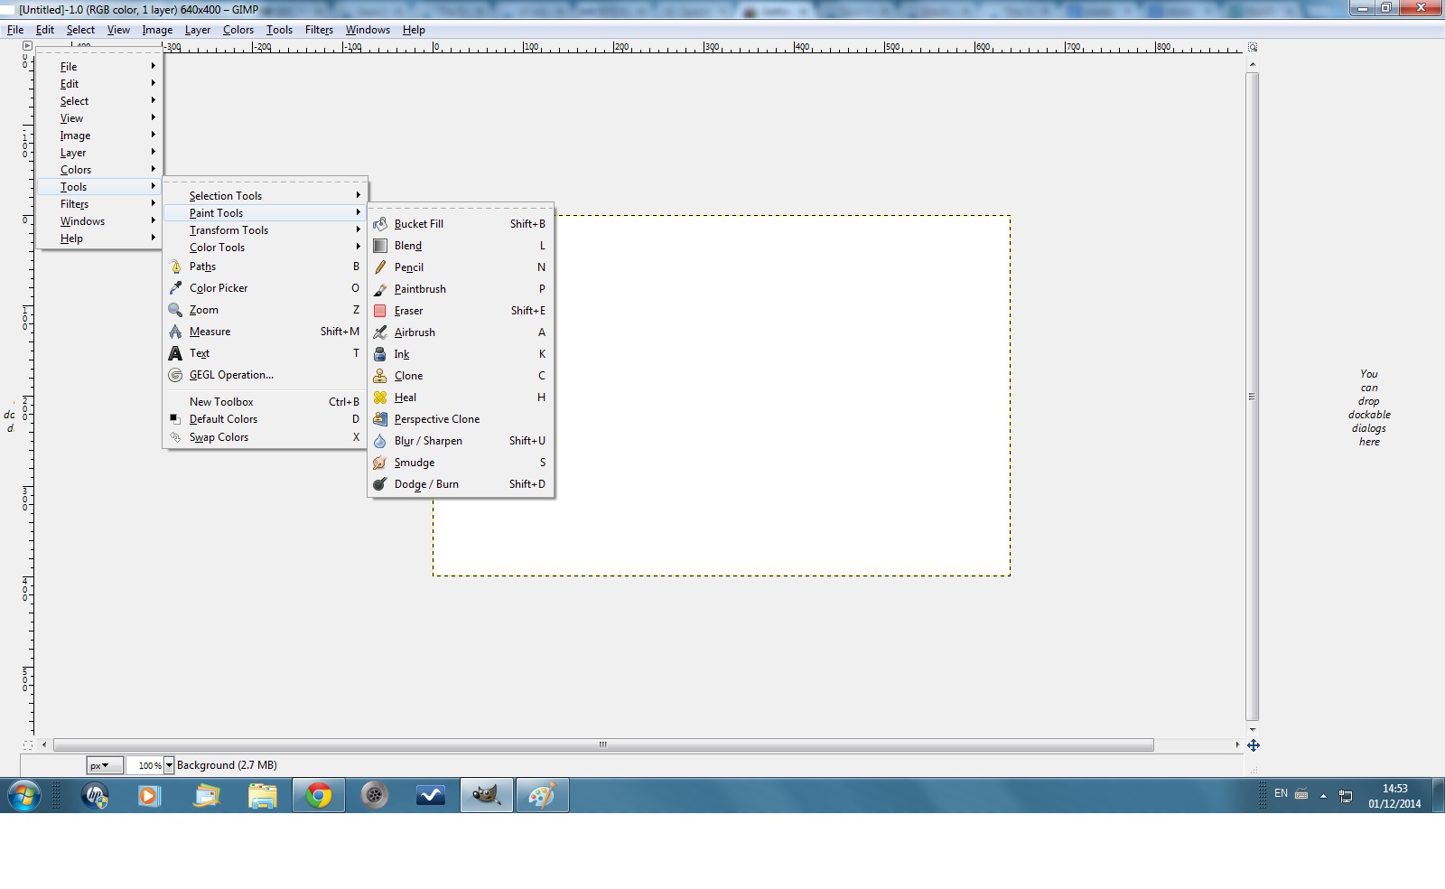Swap foreground and background colors

(265, 437)
